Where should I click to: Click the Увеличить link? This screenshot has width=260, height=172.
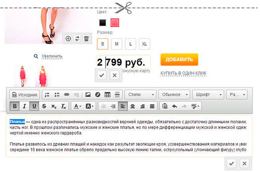[x=52, y=56]
